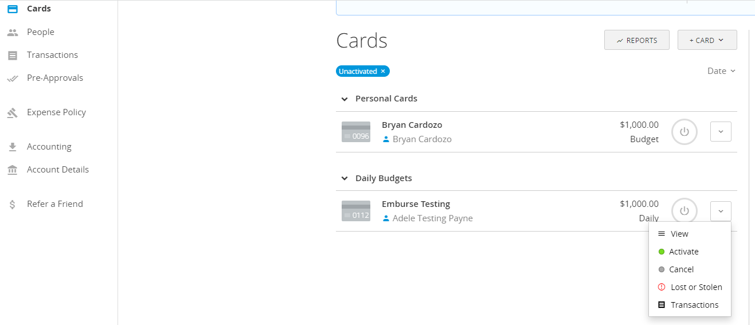Viewport: 755px width, 325px height.
Task: Collapse the Daily Budgets section
Action: [345, 179]
